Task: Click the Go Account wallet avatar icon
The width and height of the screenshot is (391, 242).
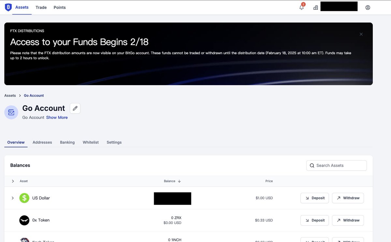Action: [x=11, y=112]
